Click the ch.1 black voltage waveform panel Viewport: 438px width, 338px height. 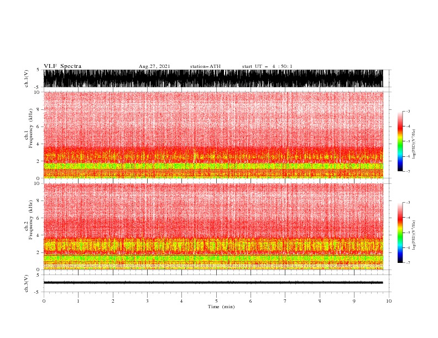213,78
